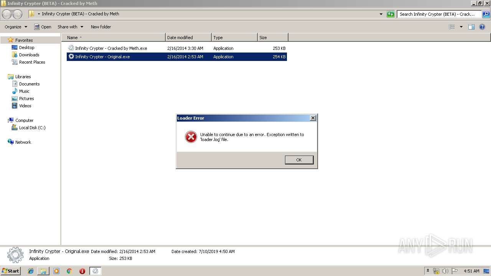Show hidden tray icons arrow
This screenshot has width=491, height=276.
(428, 271)
